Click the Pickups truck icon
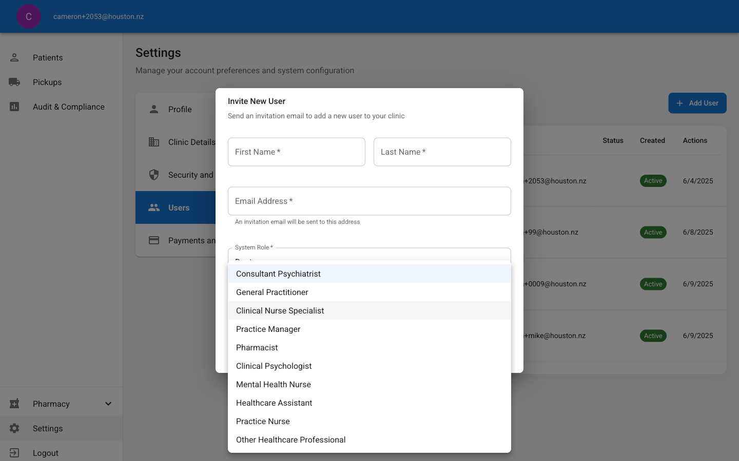This screenshot has height=461, width=739. [14, 82]
